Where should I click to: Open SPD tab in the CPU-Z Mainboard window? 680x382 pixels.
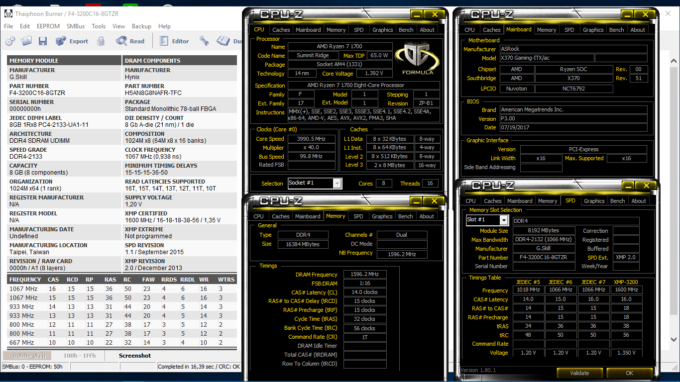pyautogui.click(x=569, y=30)
